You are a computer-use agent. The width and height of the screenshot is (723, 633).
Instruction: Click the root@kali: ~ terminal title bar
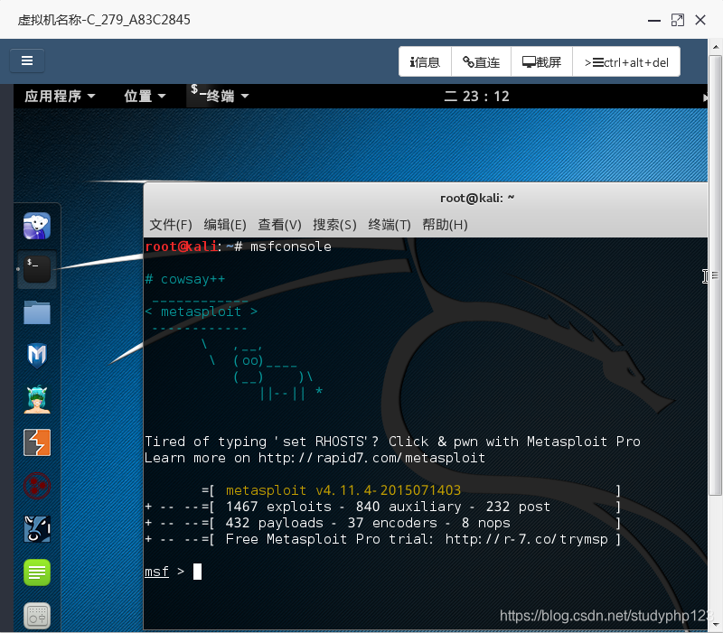tap(477, 198)
